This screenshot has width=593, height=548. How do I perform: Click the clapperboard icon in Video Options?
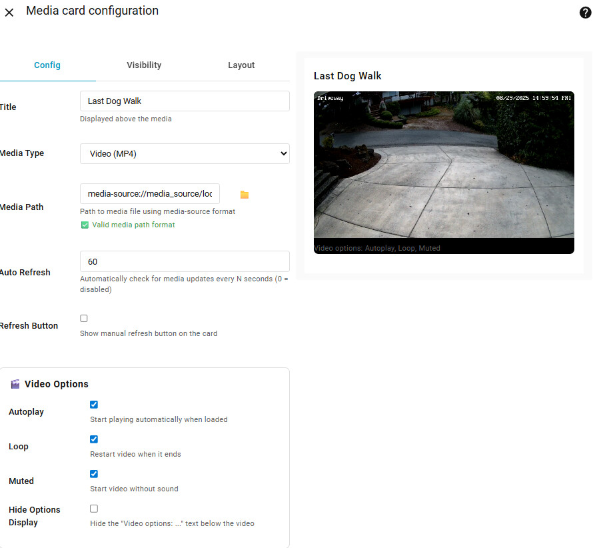[x=15, y=384]
